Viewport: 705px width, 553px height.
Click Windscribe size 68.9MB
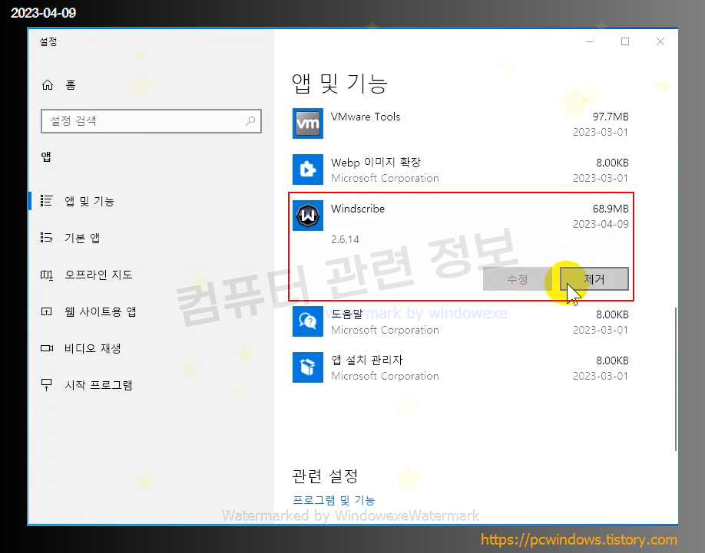610,209
